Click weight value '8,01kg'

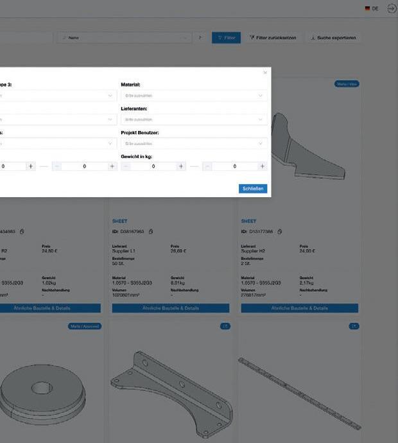click(x=178, y=282)
